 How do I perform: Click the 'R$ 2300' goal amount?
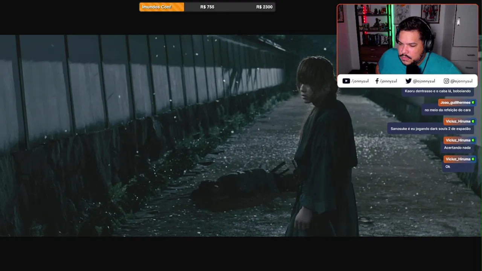pyautogui.click(x=264, y=7)
